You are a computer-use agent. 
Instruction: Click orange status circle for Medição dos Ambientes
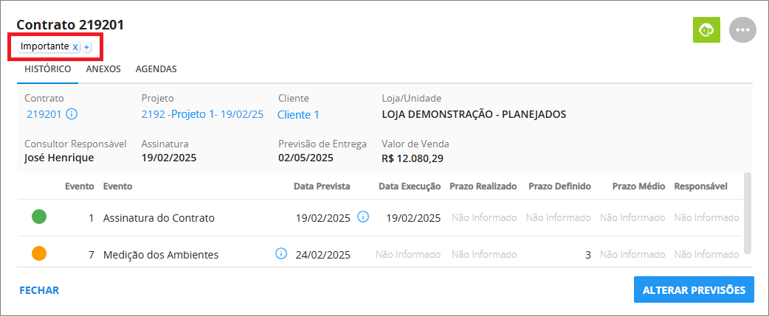coord(39,253)
